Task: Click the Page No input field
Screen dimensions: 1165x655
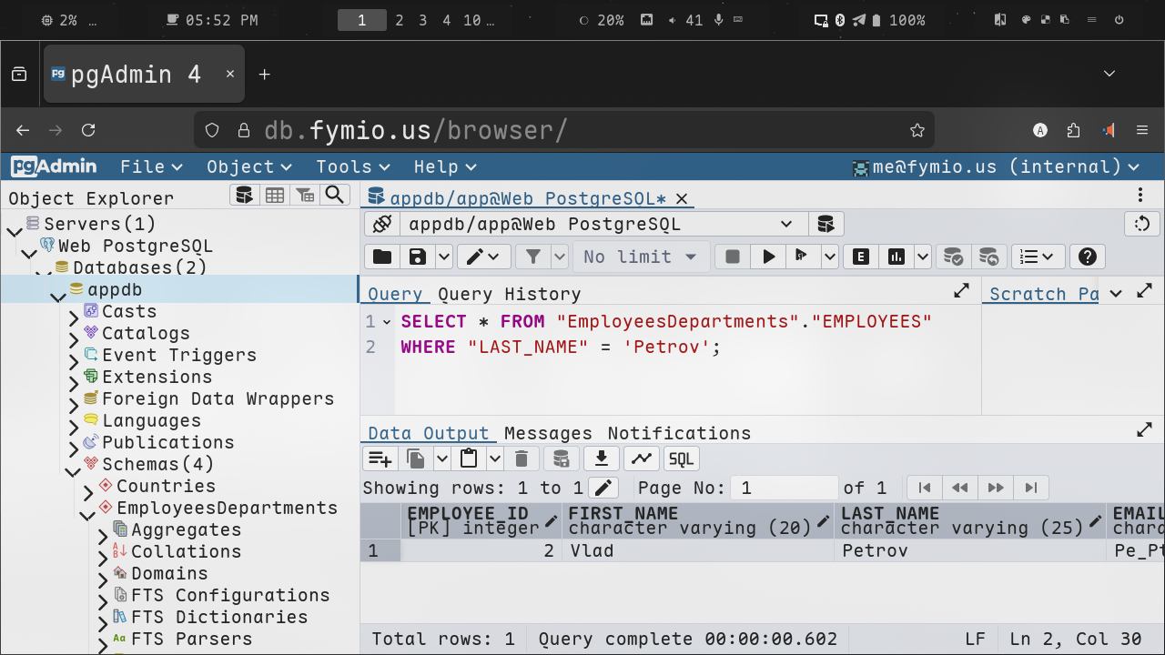Action: [783, 488]
